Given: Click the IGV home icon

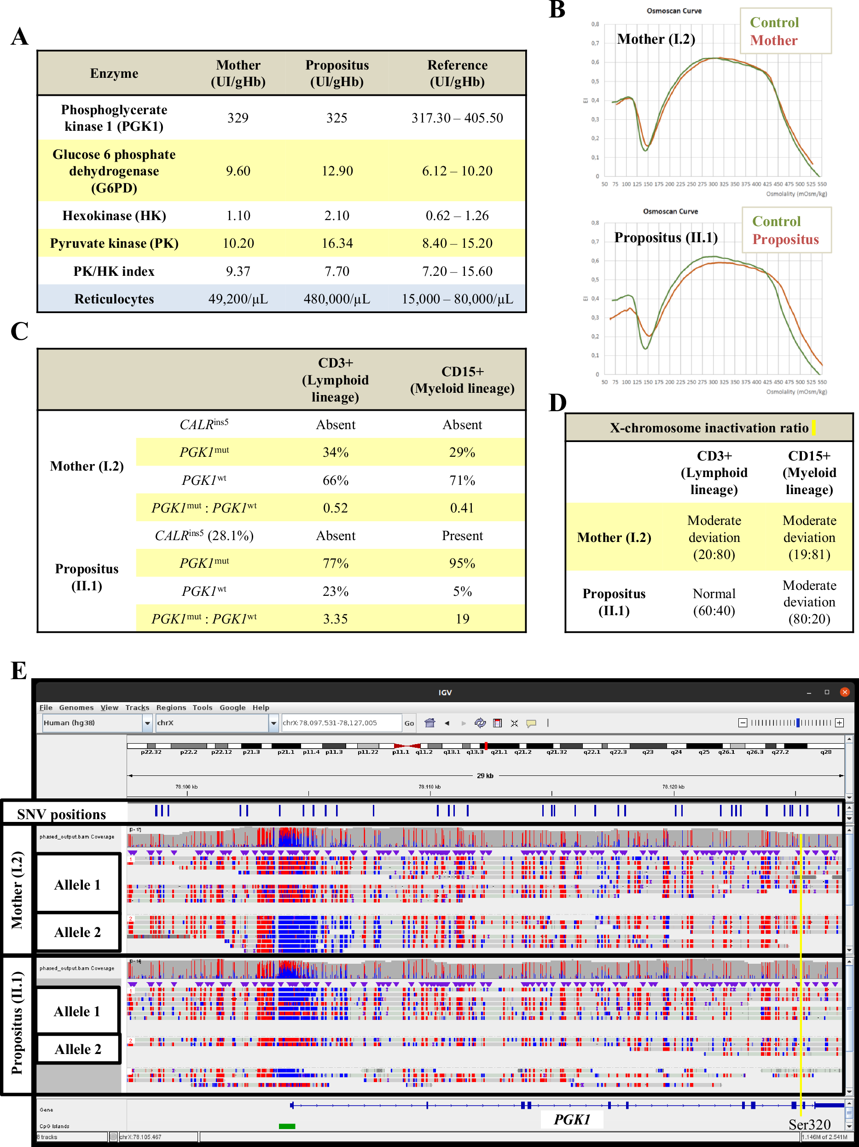Looking at the screenshot, I should pos(429,723).
